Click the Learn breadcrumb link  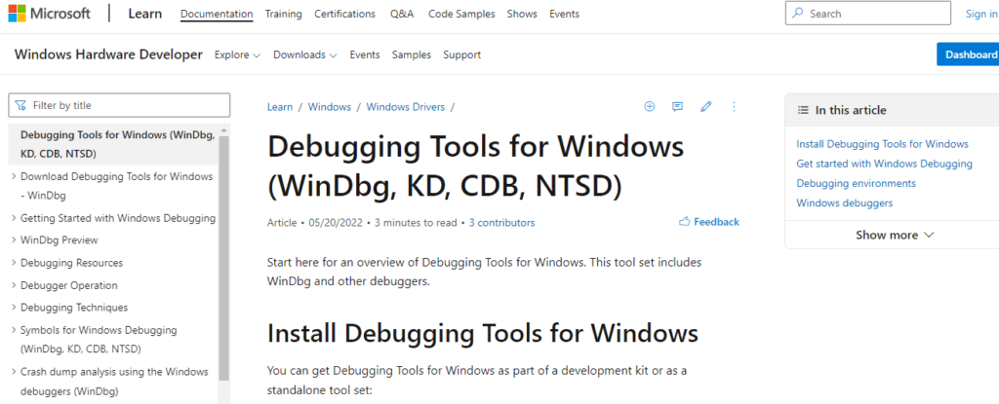(x=280, y=107)
